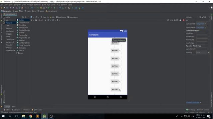The height and width of the screenshot is (119, 213).
Task: Open the Align dropdown in design toolbar
Action: point(54,20)
